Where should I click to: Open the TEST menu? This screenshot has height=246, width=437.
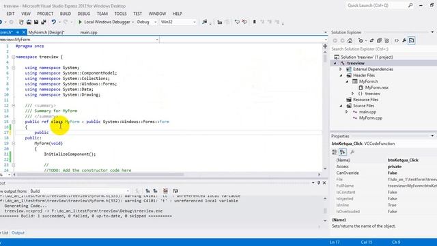point(137,14)
